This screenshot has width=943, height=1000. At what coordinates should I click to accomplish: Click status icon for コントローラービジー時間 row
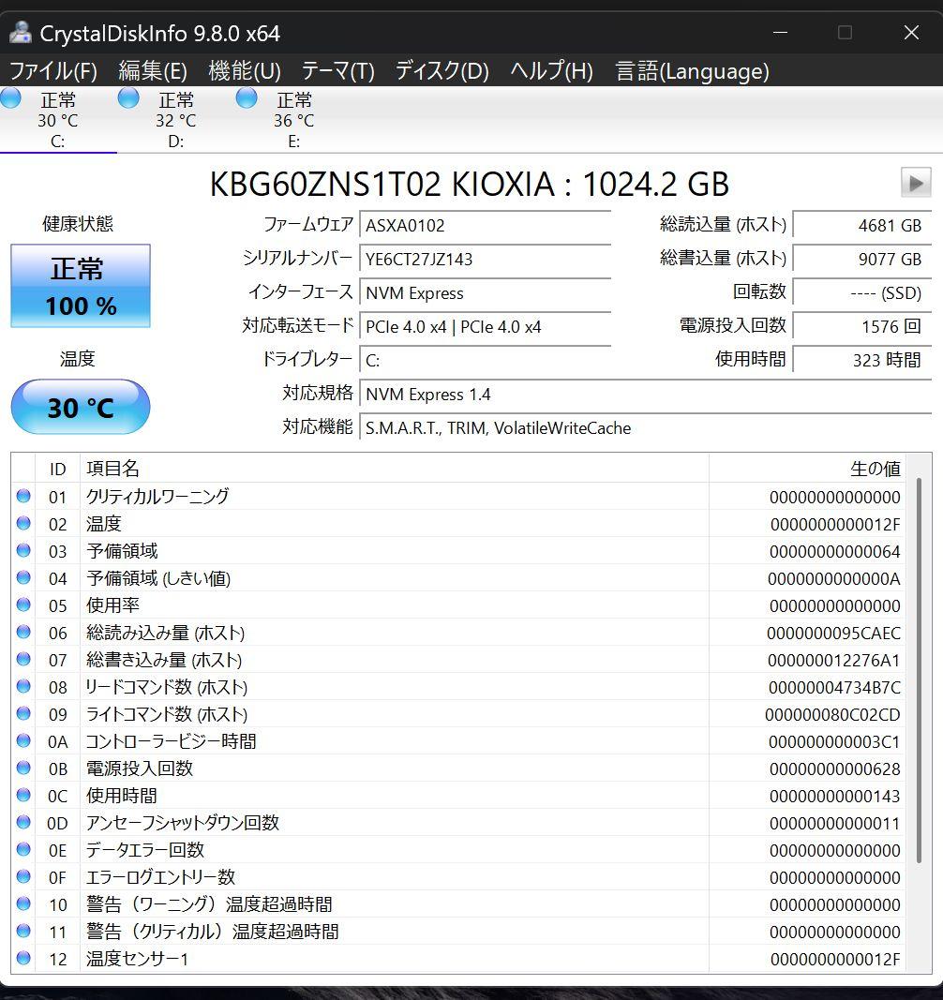click(x=23, y=741)
